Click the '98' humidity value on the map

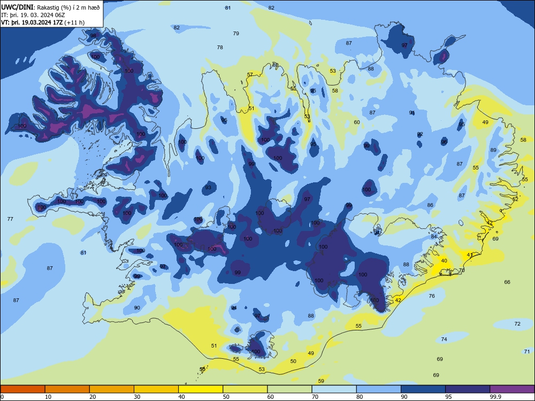coord(93,36)
